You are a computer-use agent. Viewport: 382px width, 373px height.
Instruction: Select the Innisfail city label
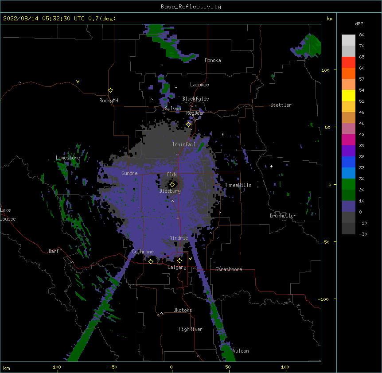point(184,144)
